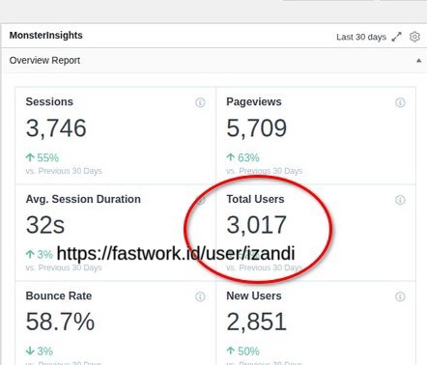Show info tooltip for Total Users

coord(400,200)
